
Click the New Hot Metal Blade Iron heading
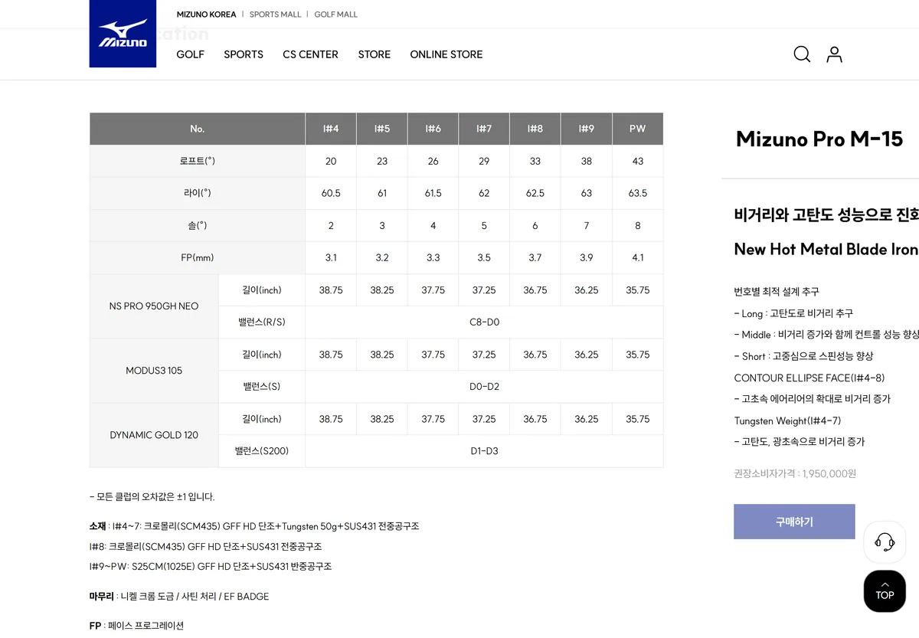point(826,249)
